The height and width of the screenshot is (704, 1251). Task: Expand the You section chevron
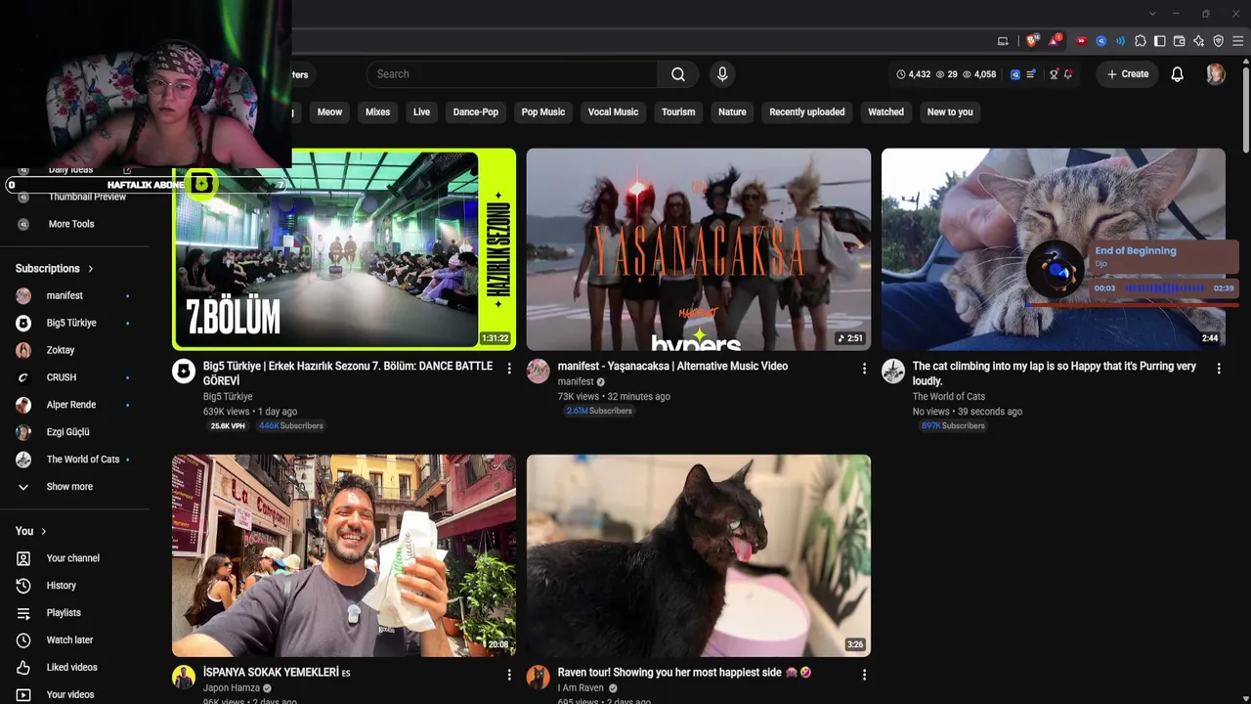[43, 531]
